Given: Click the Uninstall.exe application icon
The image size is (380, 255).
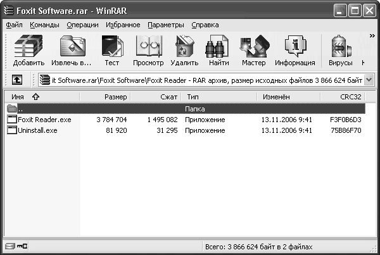Looking at the screenshot, I should tap(11, 130).
